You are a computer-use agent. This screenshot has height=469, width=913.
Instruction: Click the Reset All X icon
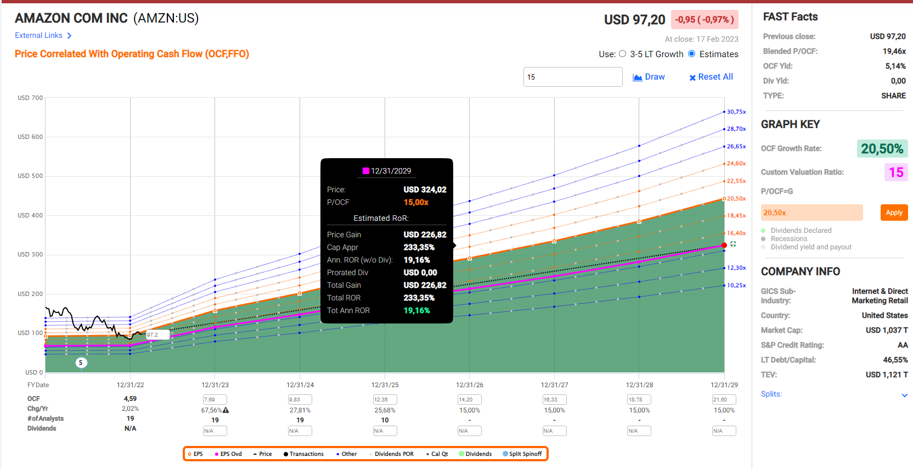click(x=692, y=77)
